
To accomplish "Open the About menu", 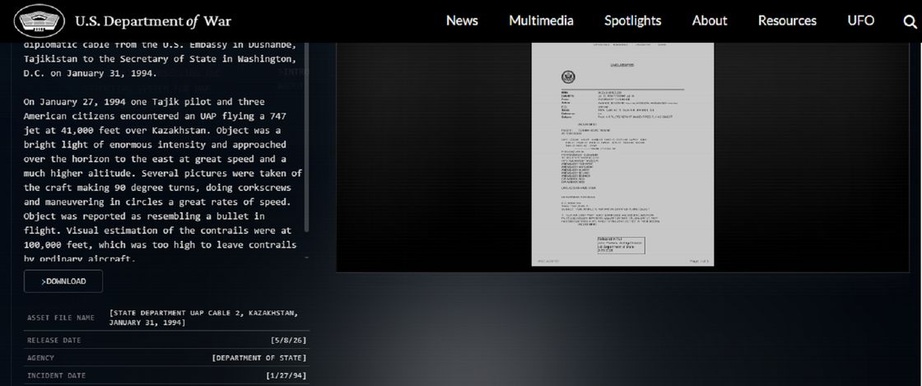I will click(710, 21).
